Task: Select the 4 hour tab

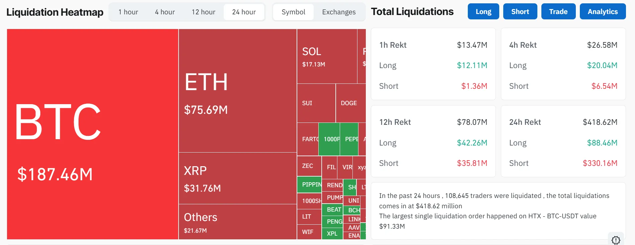Action: pos(164,12)
